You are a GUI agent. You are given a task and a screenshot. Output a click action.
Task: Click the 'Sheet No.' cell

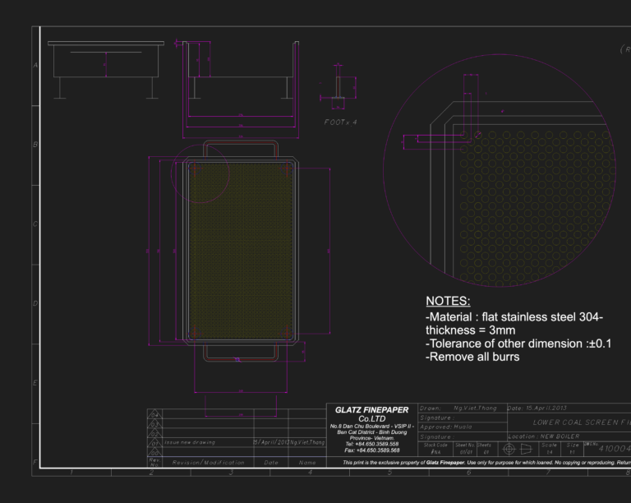coord(465,448)
